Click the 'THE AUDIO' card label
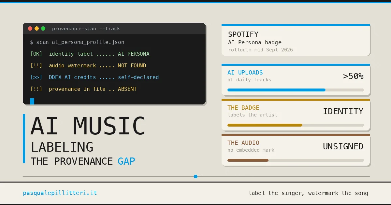This screenshot has height=205, width=391. [x=243, y=143]
